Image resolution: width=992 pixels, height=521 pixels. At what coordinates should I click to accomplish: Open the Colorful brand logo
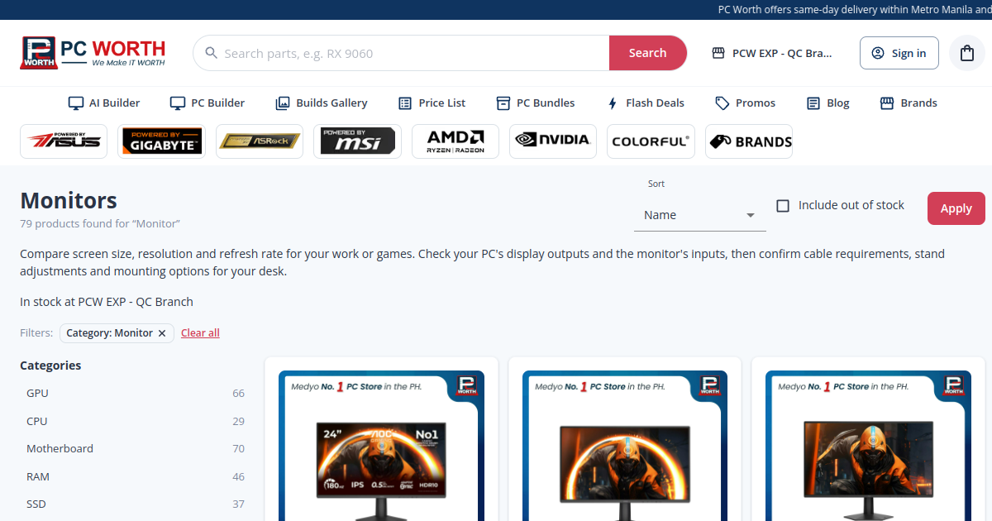click(651, 141)
